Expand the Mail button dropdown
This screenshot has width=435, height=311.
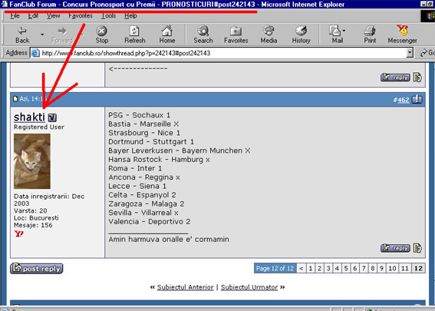[x=344, y=31]
